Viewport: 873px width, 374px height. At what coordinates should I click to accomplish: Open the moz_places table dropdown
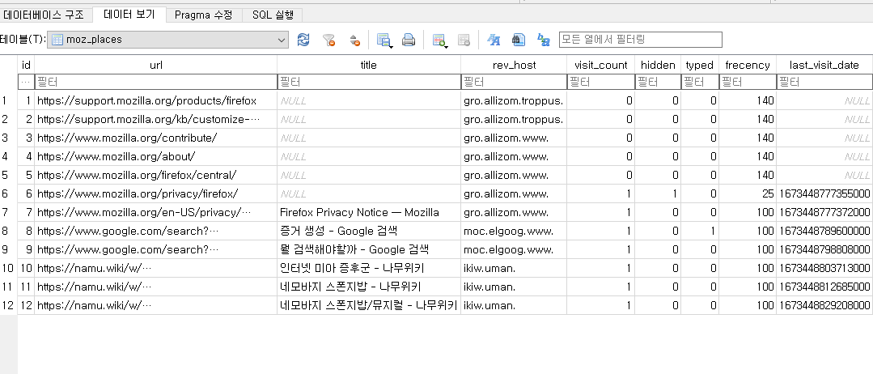(167, 40)
